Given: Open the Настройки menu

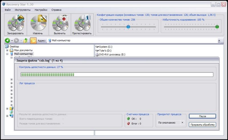Looking at the screenshot, I should click(x=41, y=10).
